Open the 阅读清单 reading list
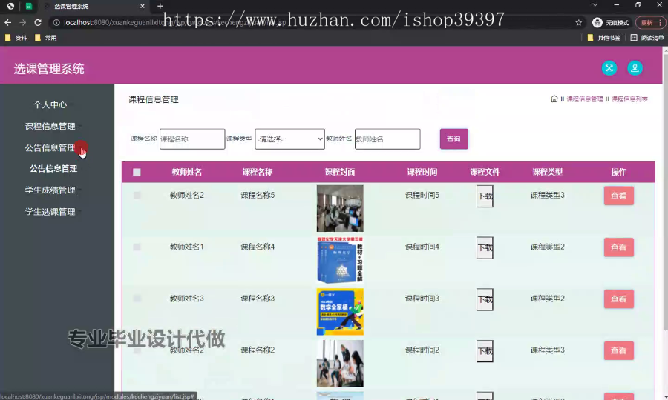The image size is (668, 400). click(646, 37)
